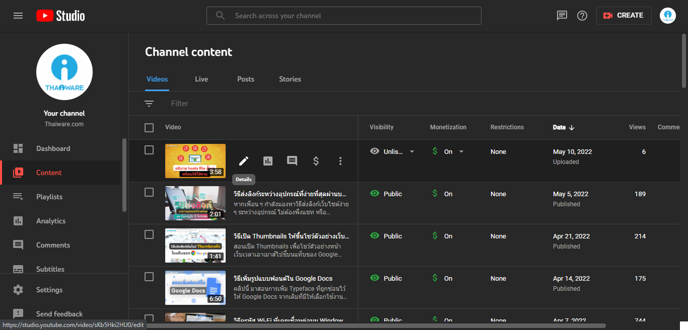Check the box for Google Docs font video

149,277
